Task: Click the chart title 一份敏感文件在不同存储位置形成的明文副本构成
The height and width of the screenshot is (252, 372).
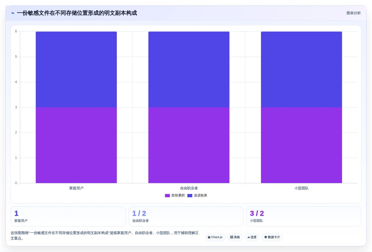Action: tap(77, 13)
